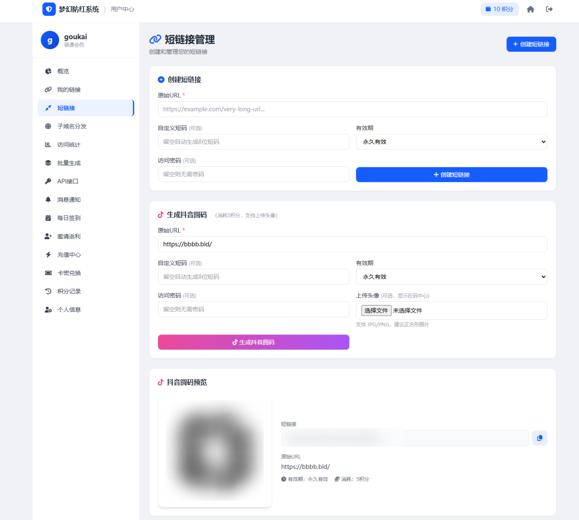Click the 10 积分 points badge
This screenshot has height=520, width=579.
(x=500, y=9)
